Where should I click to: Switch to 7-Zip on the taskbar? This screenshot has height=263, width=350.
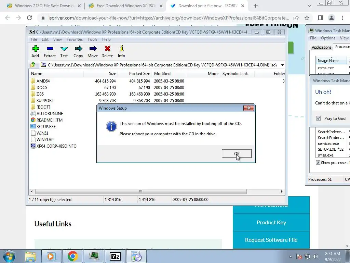point(115,256)
